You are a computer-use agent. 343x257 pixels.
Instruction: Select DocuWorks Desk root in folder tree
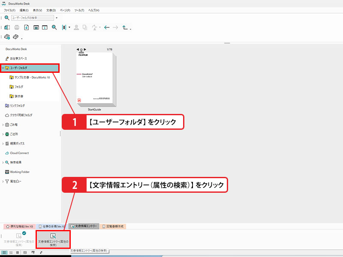tap(16, 49)
